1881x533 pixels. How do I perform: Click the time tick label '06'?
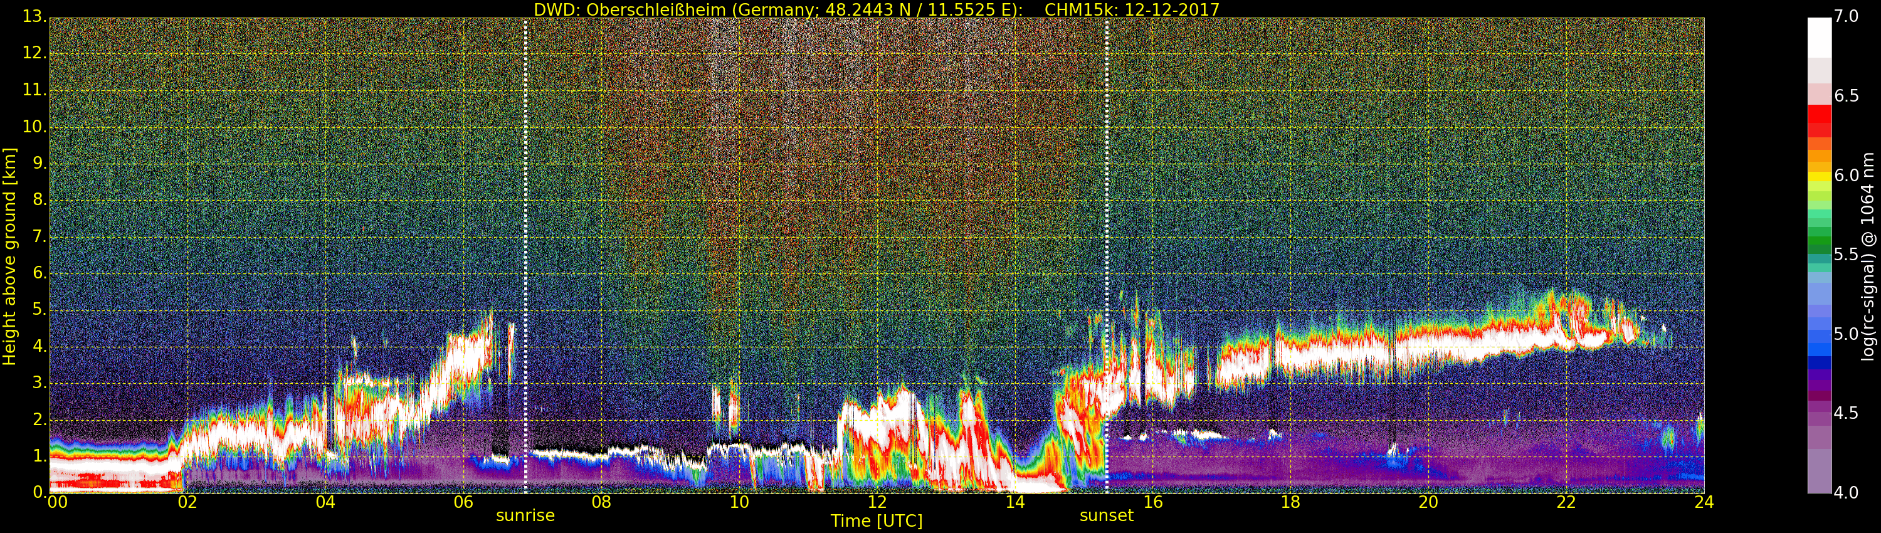tap(464, 502)
